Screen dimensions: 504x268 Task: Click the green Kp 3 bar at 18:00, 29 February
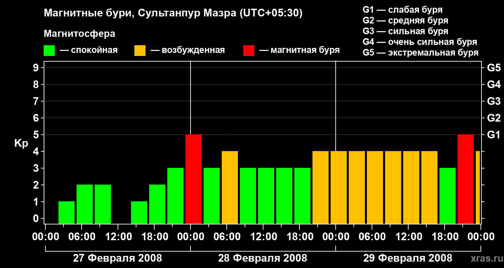448,196
